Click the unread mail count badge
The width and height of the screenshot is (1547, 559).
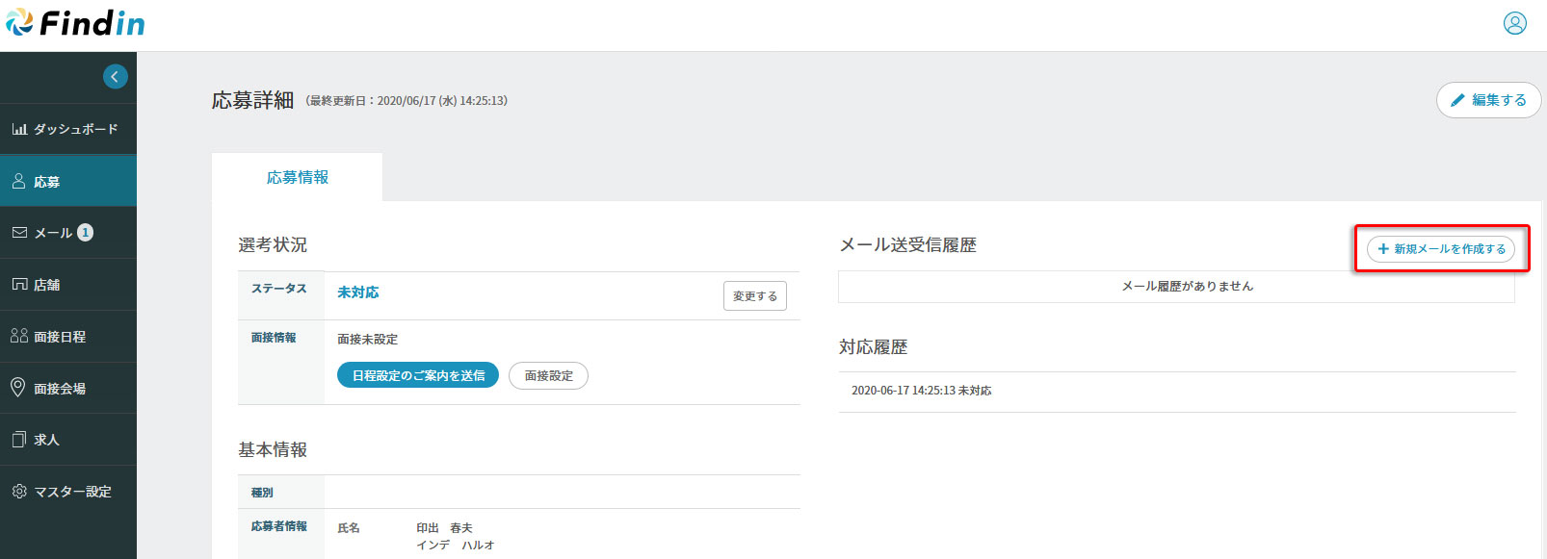(86, 233)
